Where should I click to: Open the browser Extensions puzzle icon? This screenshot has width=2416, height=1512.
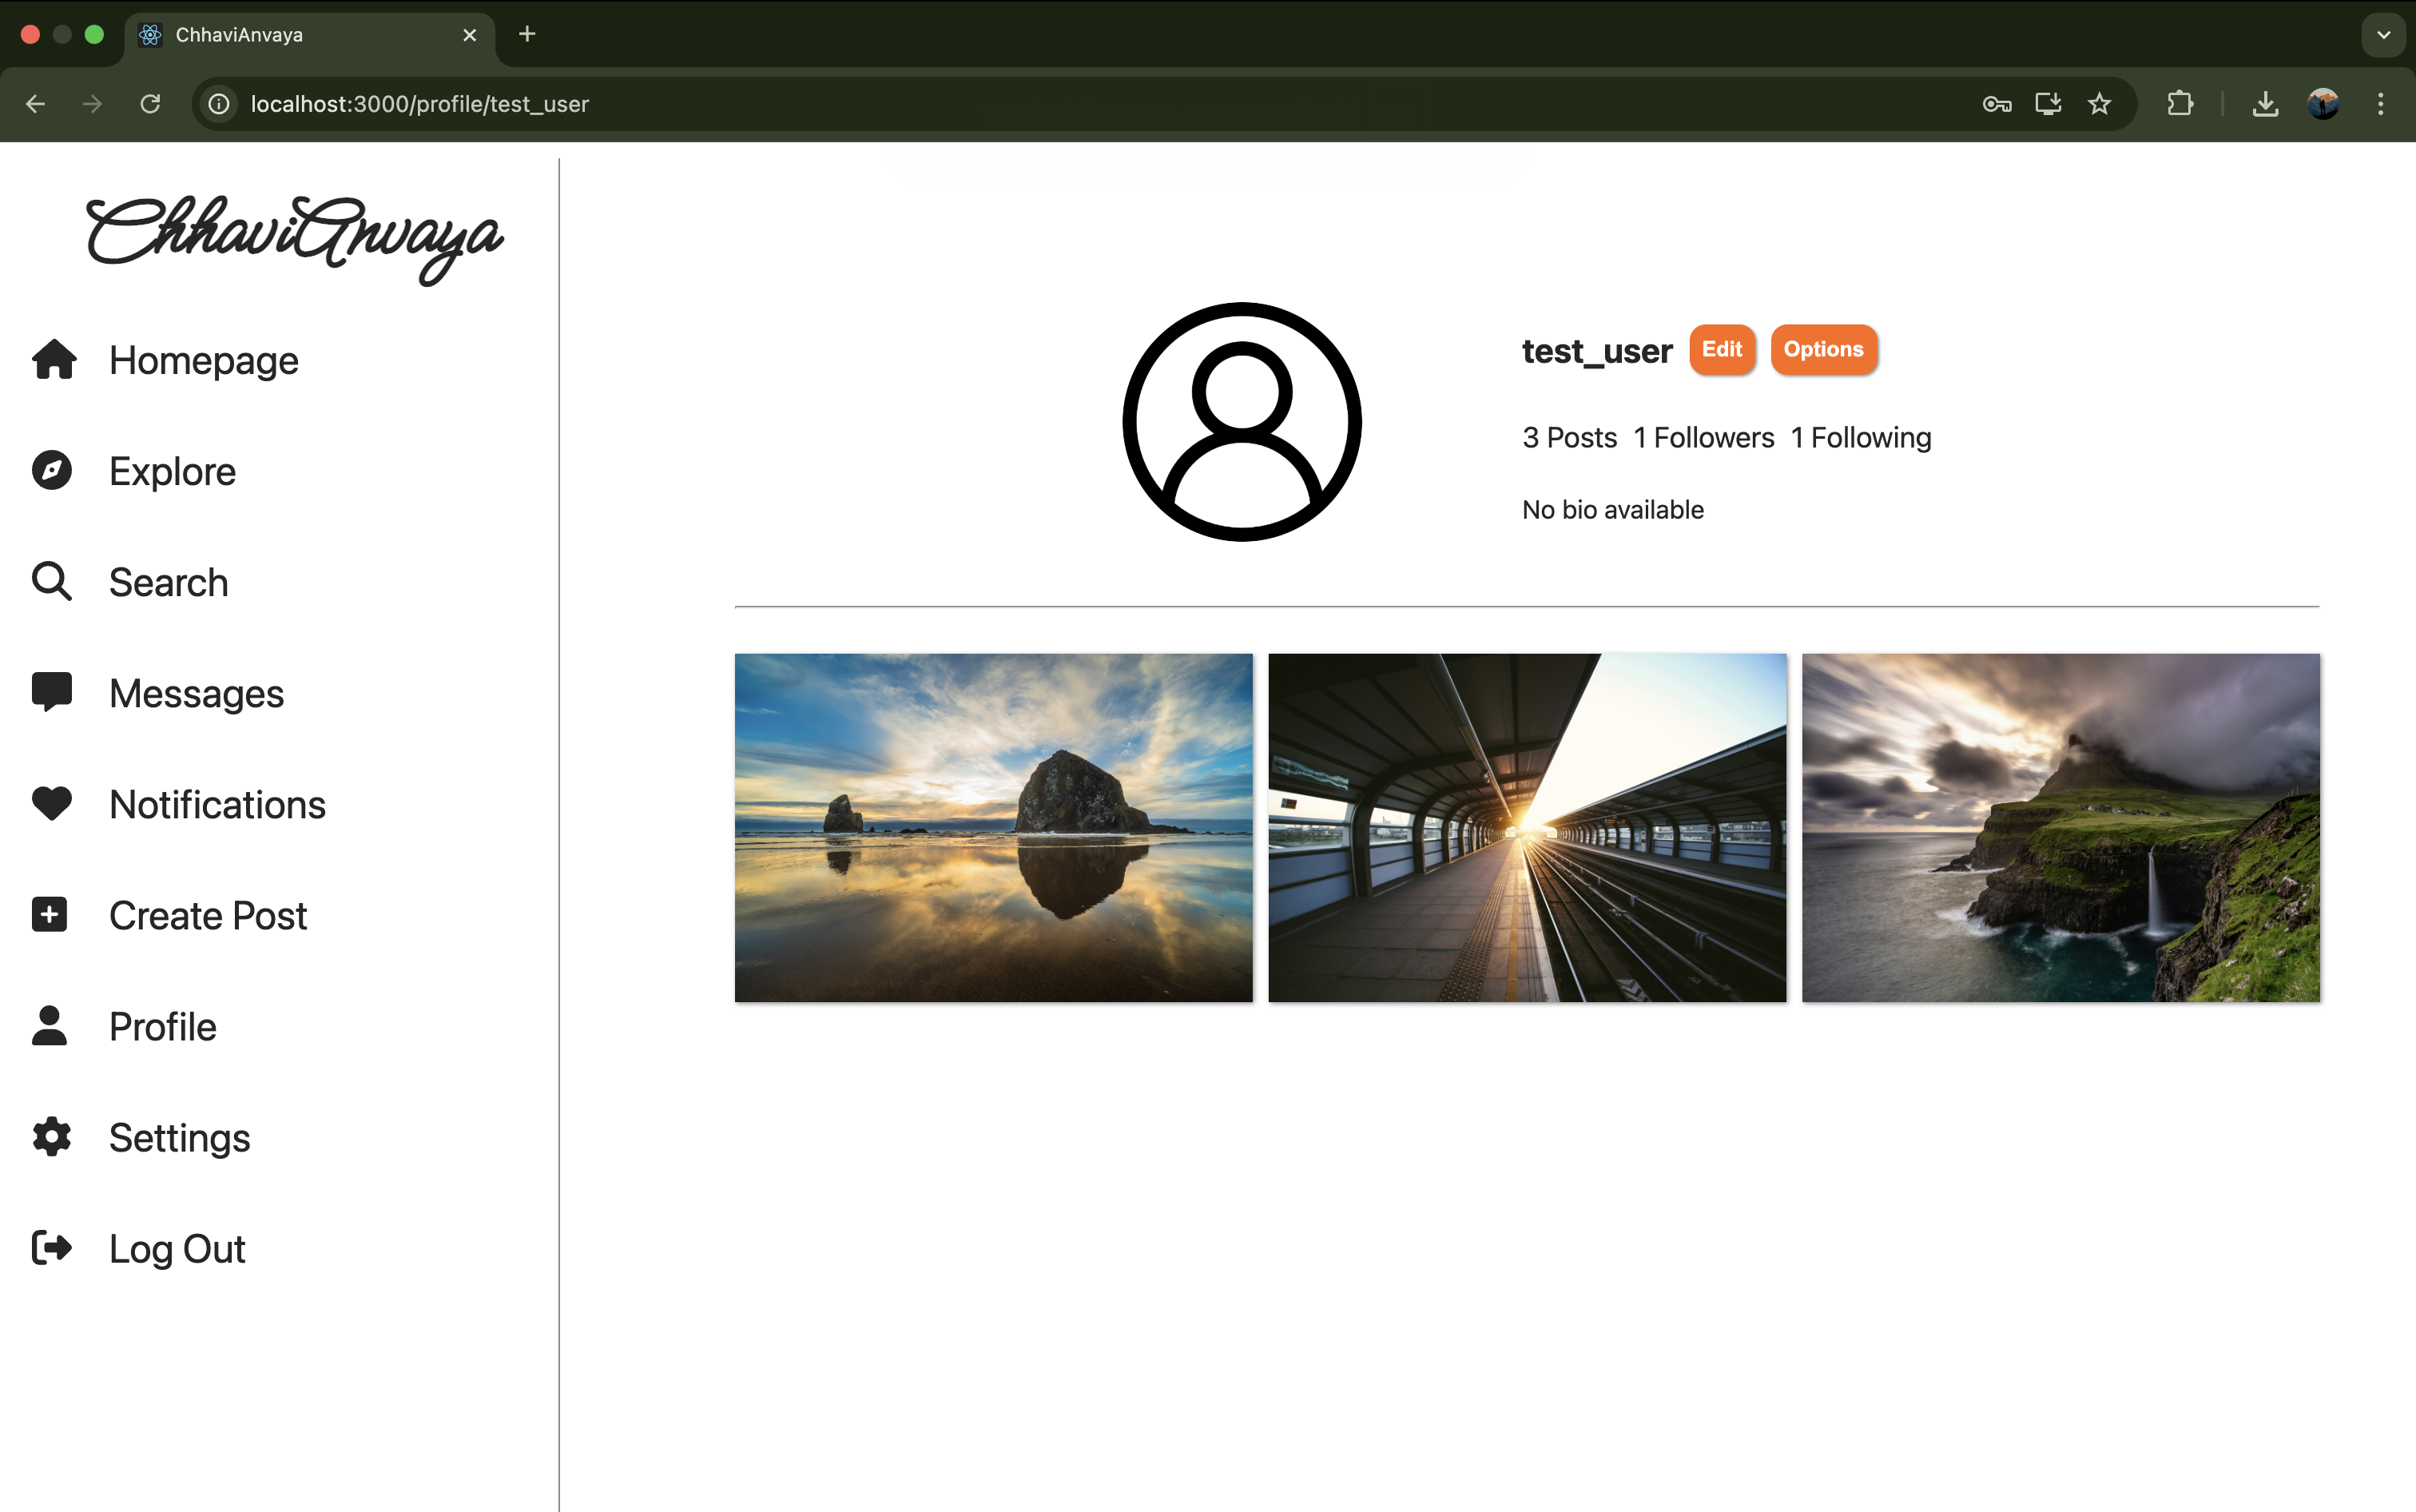tap(2179, 104)
